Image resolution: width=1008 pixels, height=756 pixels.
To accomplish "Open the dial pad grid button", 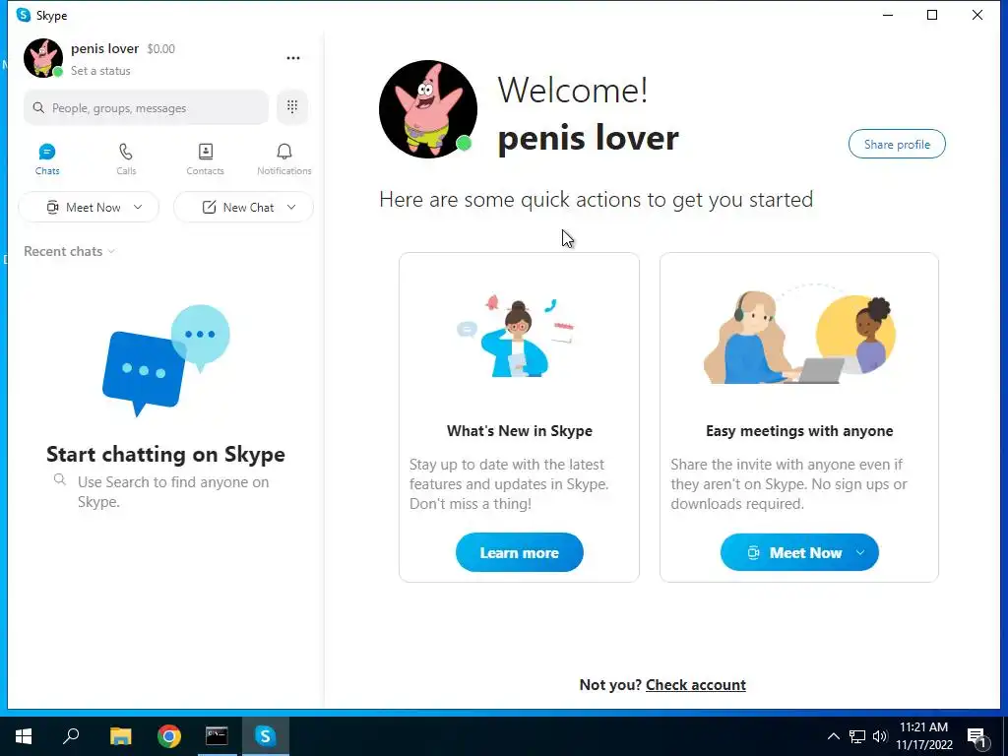I will (x=292, y=106).
